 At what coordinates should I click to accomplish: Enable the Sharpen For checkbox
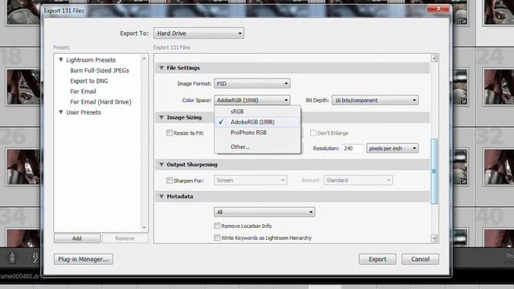tap(169, 180)
